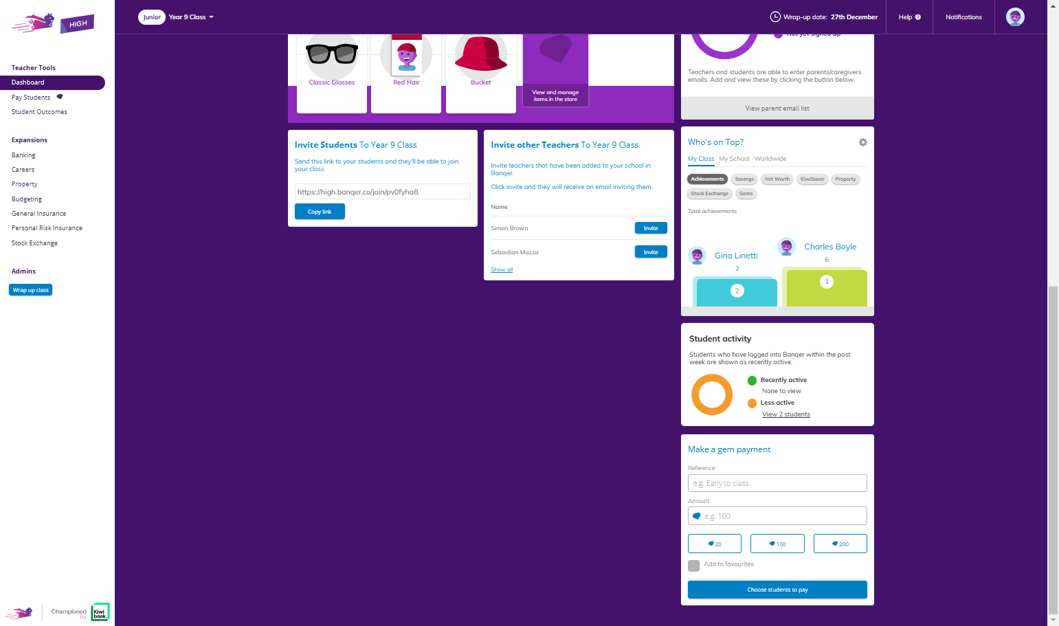Invite Simon Brown to the class
This screenshot has height=626, width=1059.
tap(651, 228)
